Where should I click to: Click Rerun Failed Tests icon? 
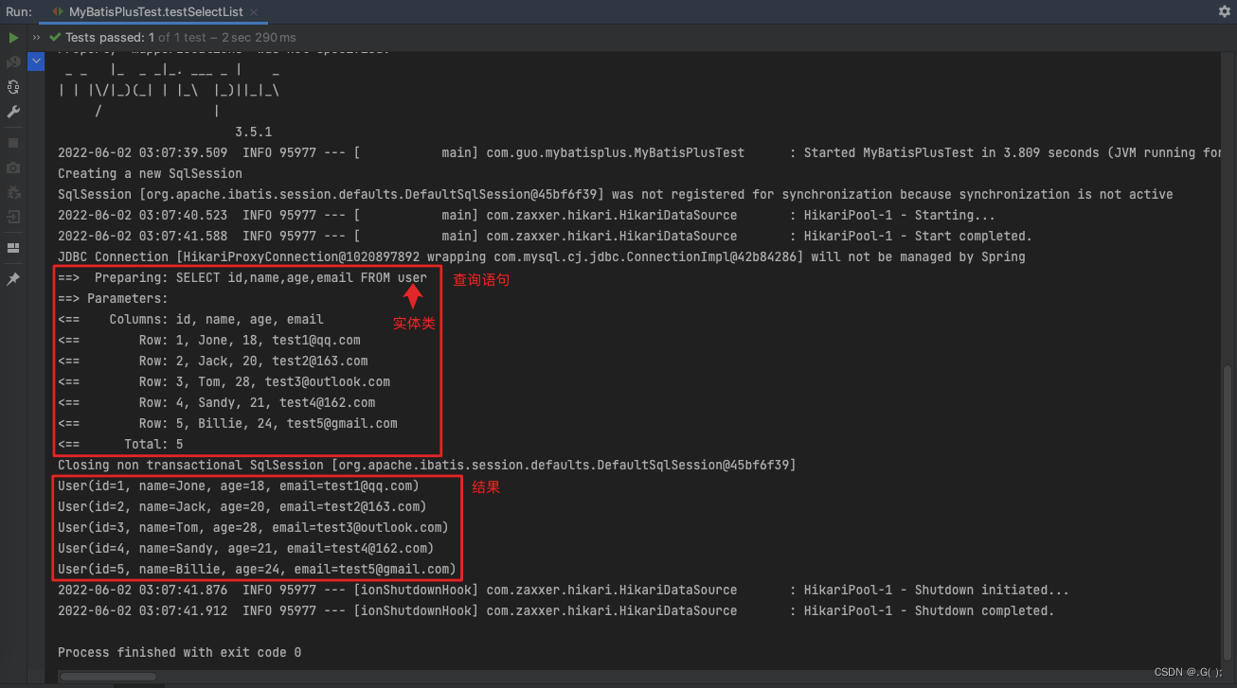coord(13,62)
